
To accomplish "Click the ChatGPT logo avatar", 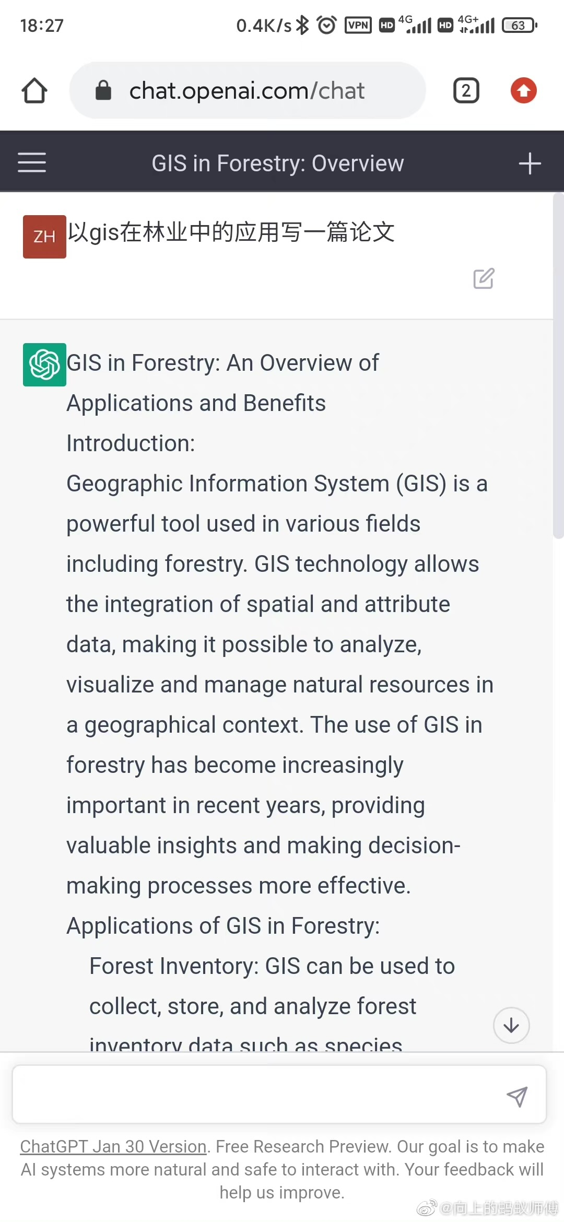I will [44, 365].
